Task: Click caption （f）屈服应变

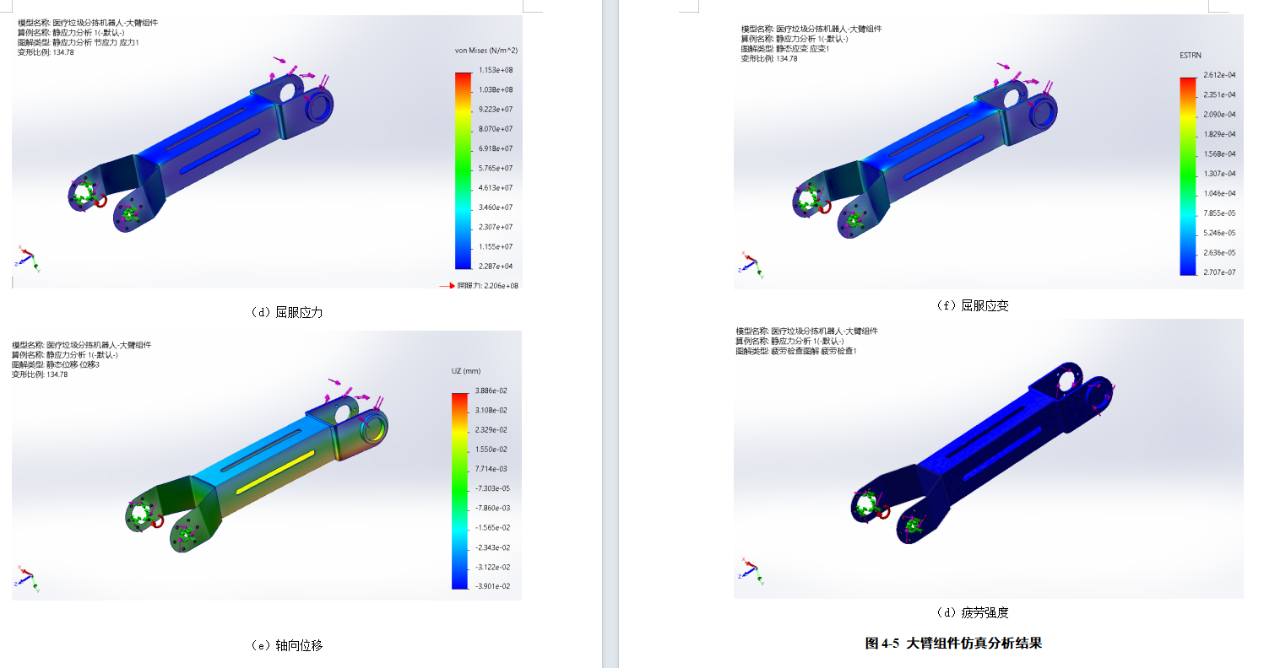Action: [x=972, y=305]
